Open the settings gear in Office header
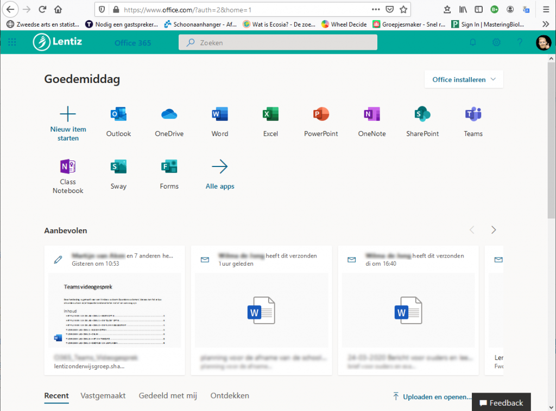Image resolution: width=556 pixels, height=411 pixels. [496, 42]
